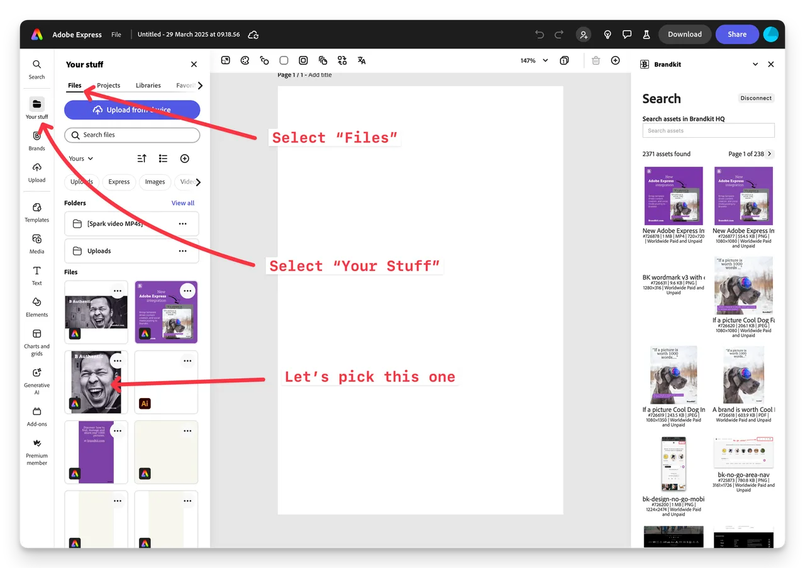
Task: Go to next page of Brandkit assets
Action: point(770,153)
